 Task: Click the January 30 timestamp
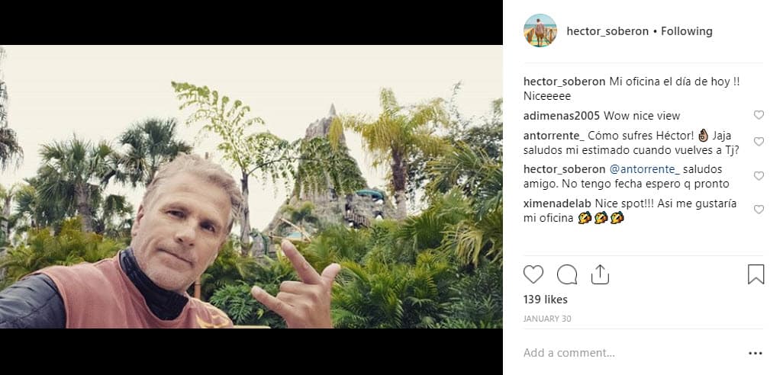point(547,319)
